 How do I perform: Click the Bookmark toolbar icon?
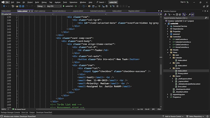(117, 6)
